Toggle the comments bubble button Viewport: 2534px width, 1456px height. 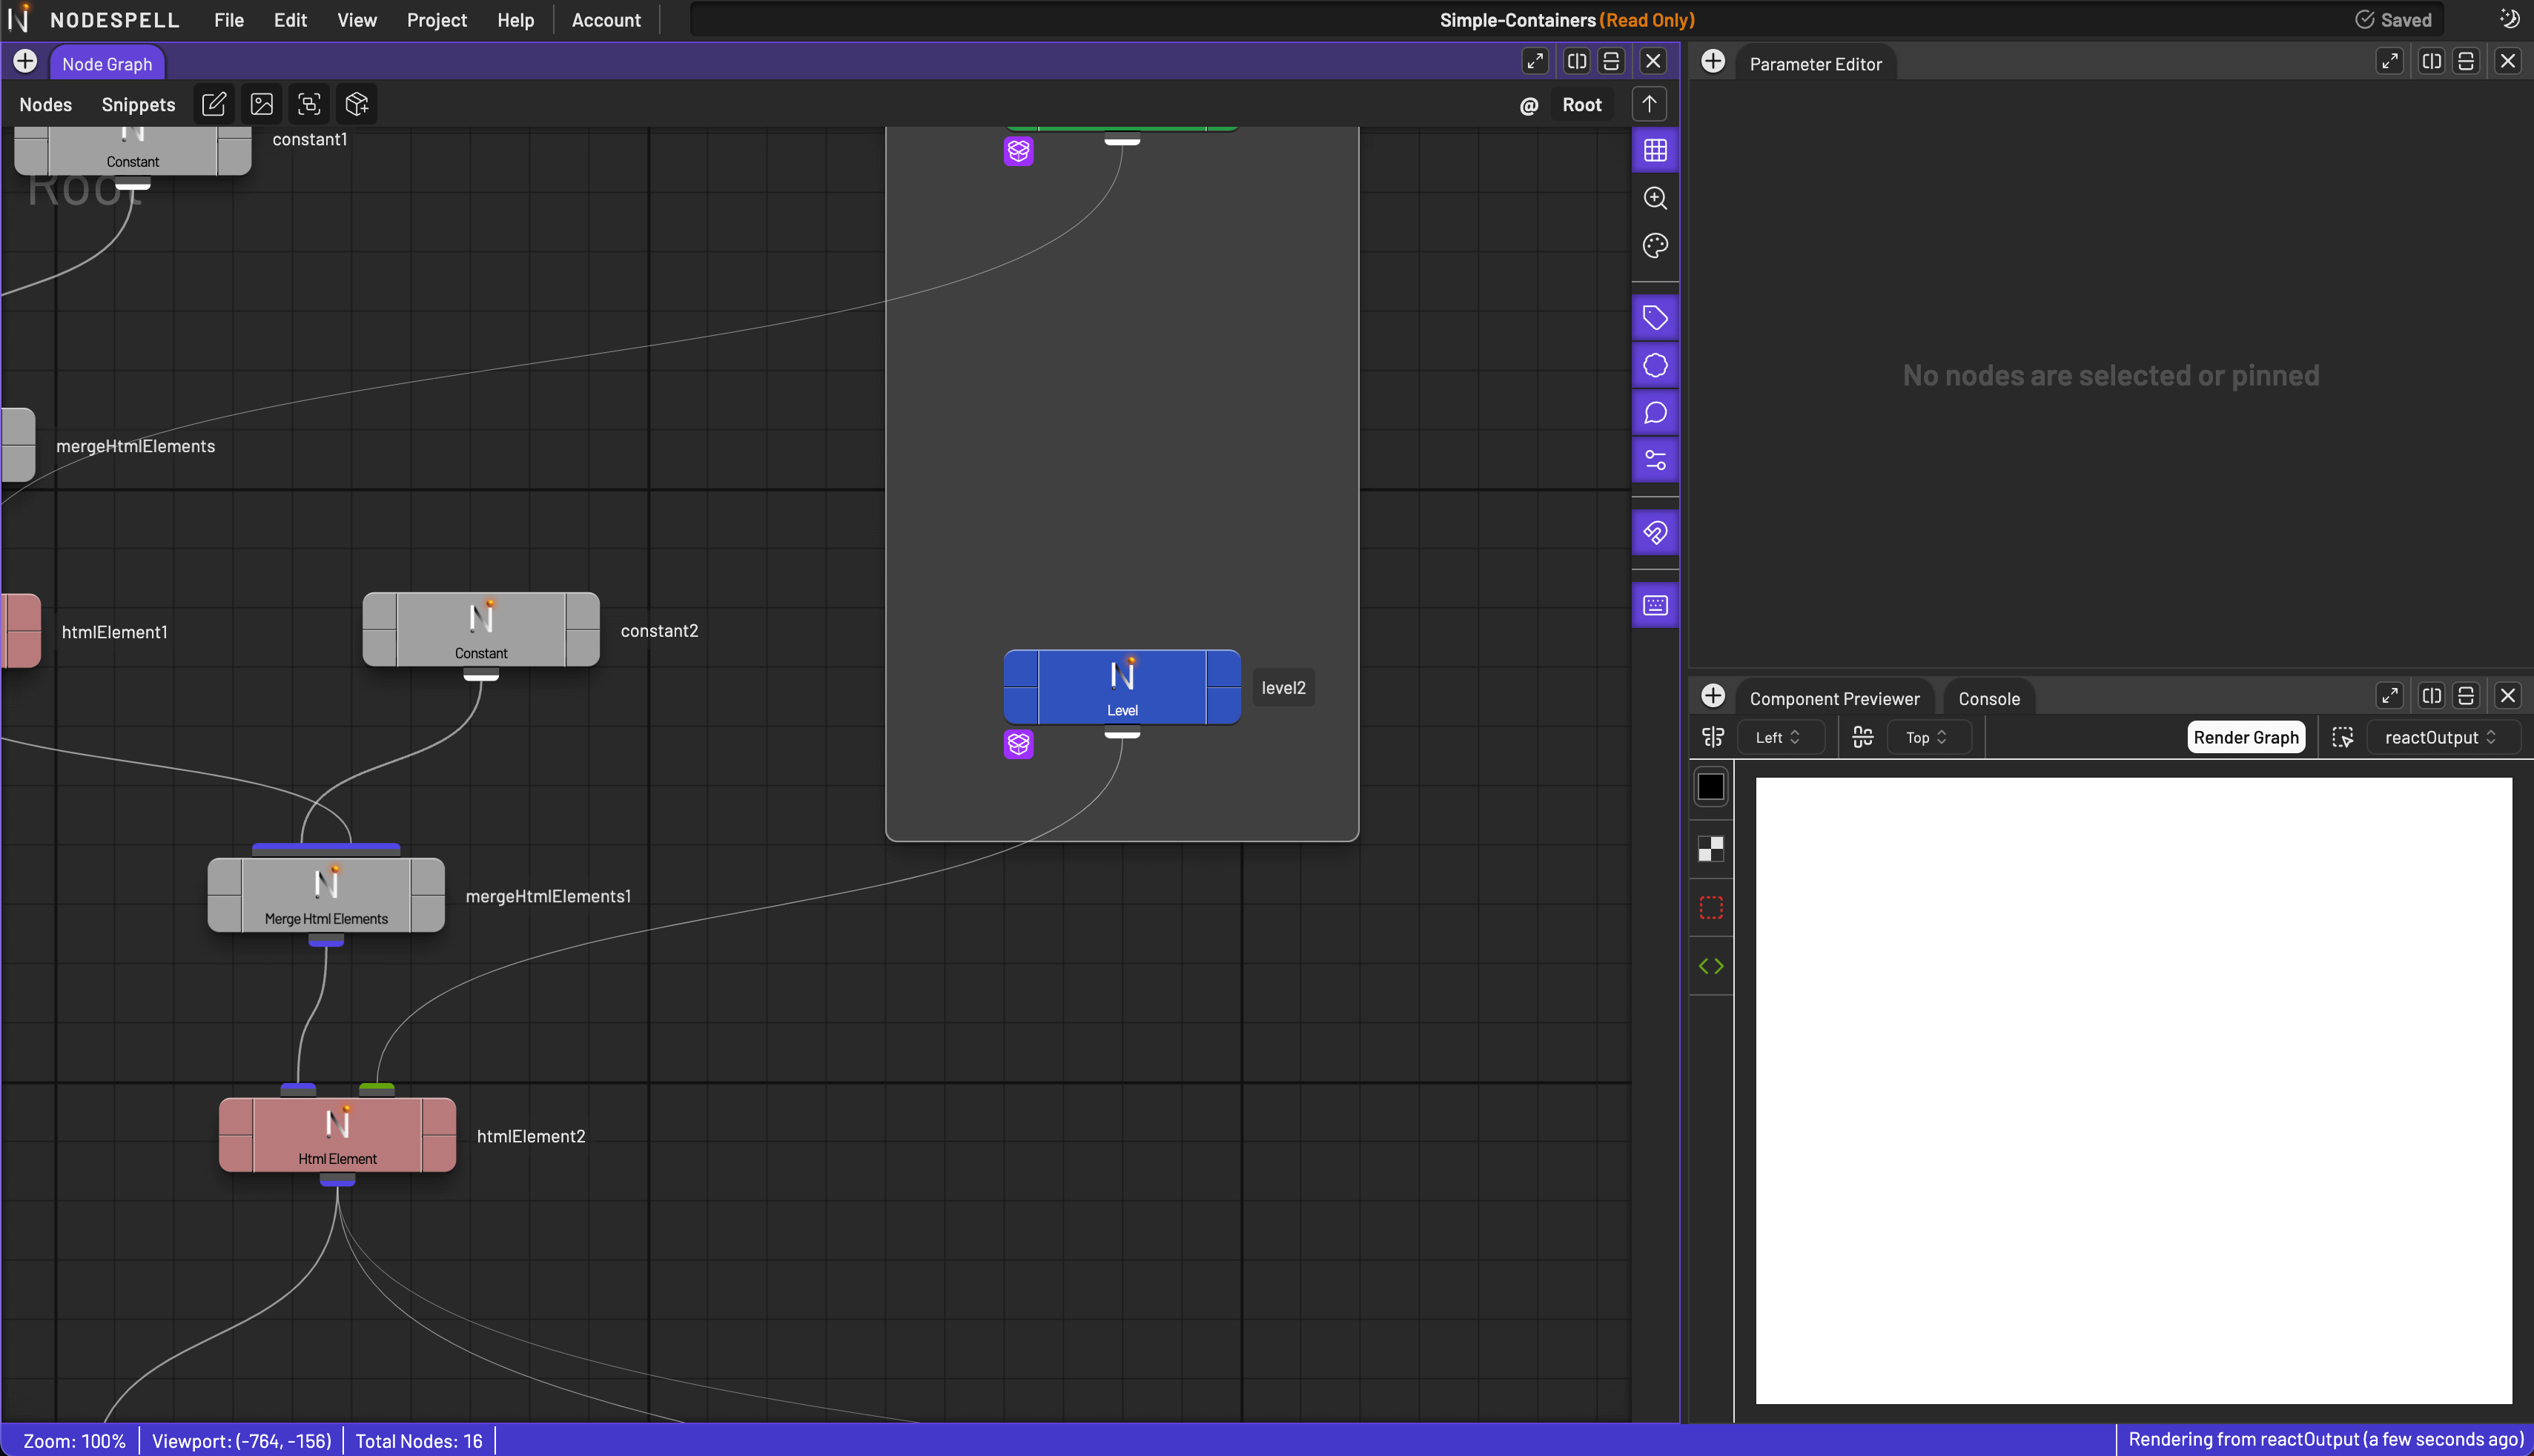[x=1655, y=413]
